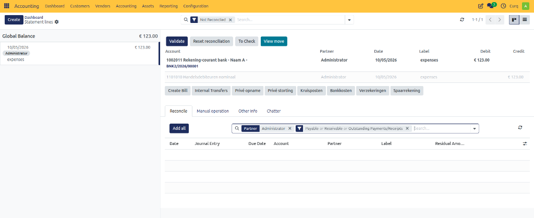Viewport: 534px width, 218px height.
Task: Open the apps grid menu icon
Action: (x=6, y=6)
